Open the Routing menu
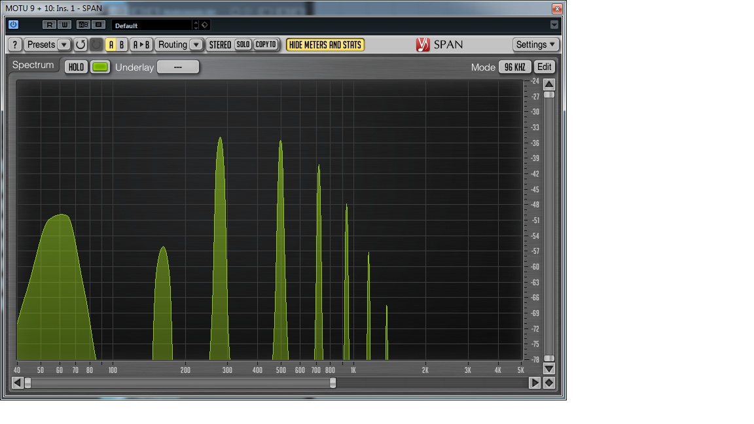 coord(172,44)
